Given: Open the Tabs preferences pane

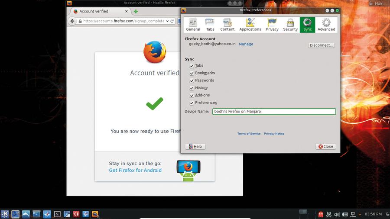Looking at the screenshot, I should pos(210,25).
